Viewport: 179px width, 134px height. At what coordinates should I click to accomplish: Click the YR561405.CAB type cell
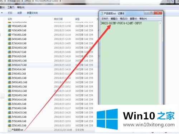[84, 26]
